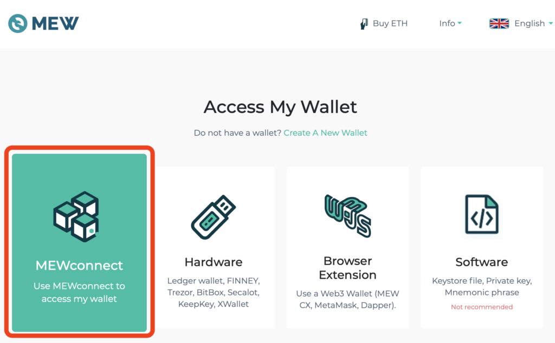Open the Info menu
Viewport: 555px width, 343px height.
coord(450,23)
